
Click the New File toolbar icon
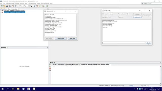click(x=2, y=6)
